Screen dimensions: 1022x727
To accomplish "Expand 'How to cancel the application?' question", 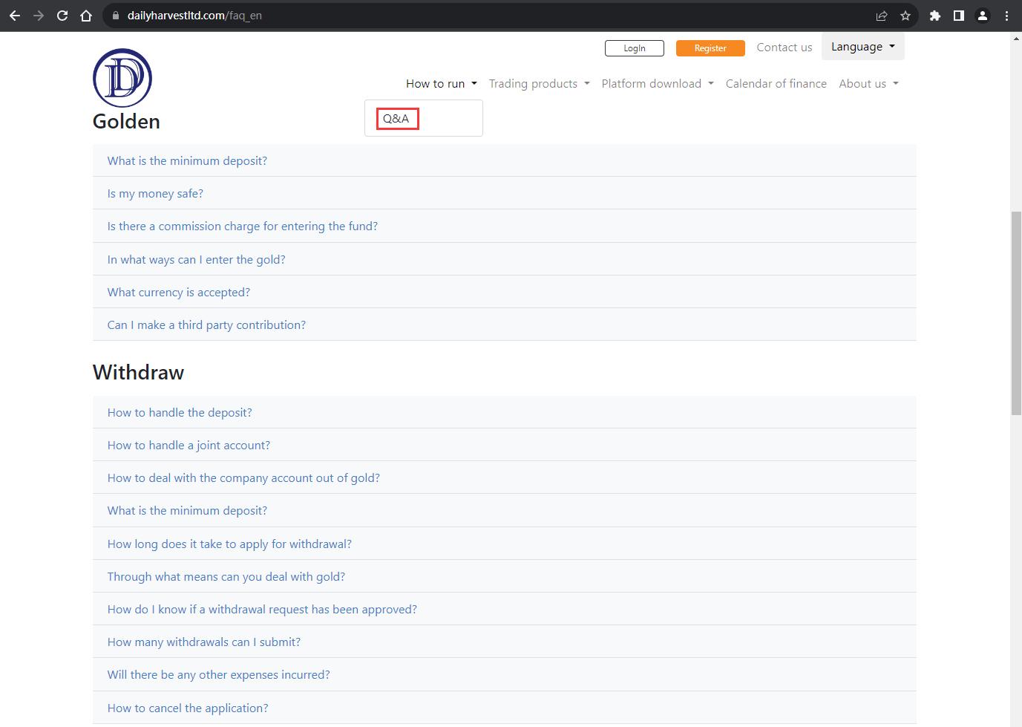I will (x=505, y=708).
